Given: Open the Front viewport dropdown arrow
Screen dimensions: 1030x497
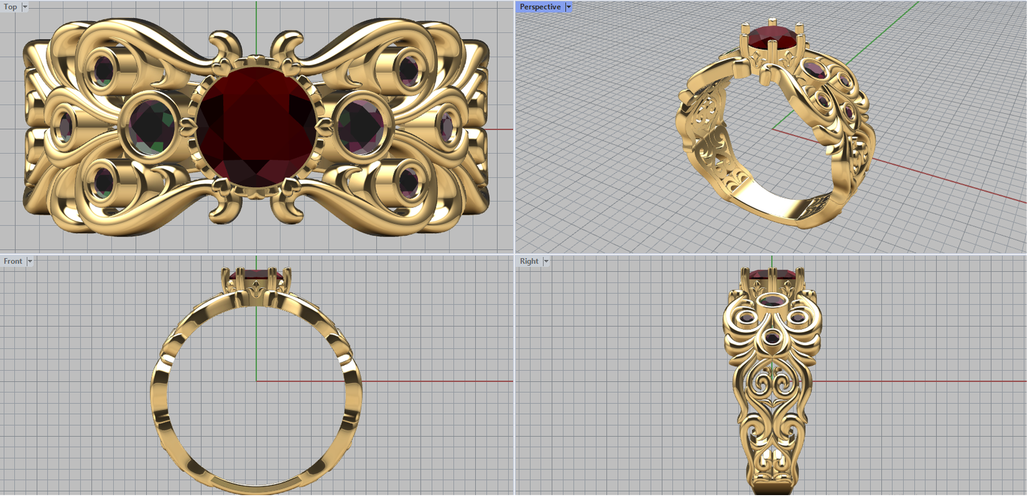Looking at the screenshot, I should 30,261.
